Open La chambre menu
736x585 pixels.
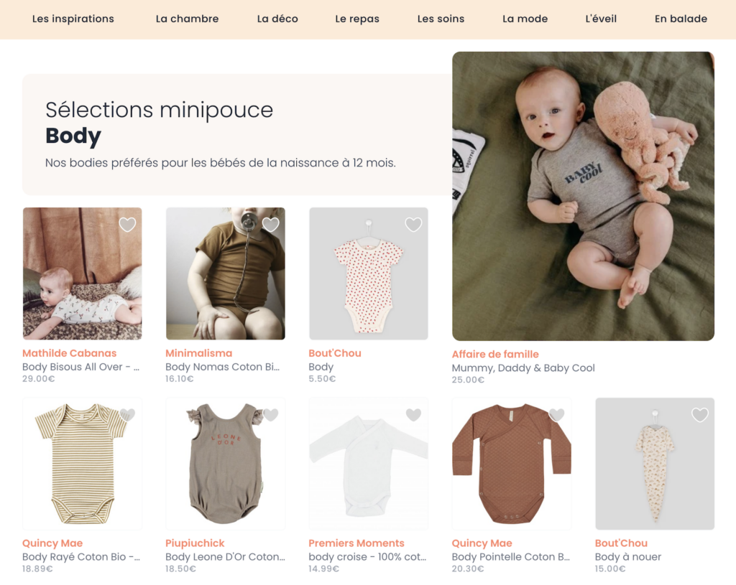click(187, 19)
